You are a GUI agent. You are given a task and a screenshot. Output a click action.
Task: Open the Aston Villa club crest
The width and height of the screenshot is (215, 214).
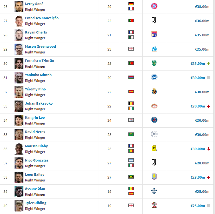click(154, 177)
